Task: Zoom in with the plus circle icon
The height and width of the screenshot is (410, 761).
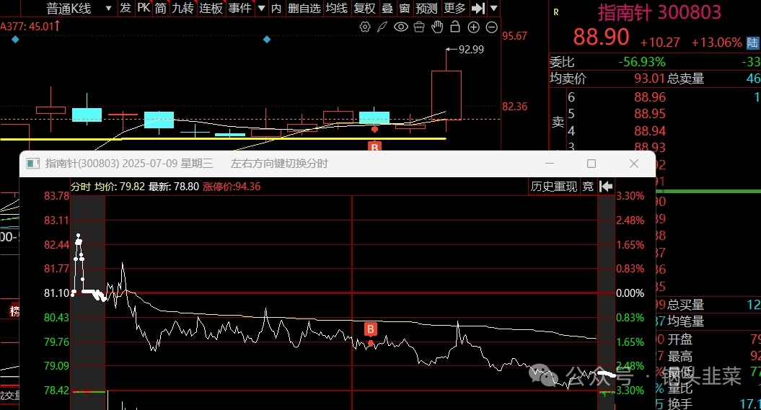Action: [474, 27]
